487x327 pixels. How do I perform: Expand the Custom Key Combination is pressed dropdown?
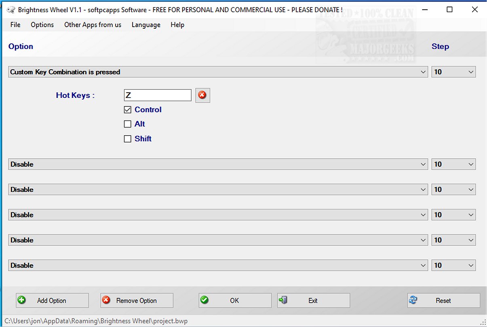(218, 72)
